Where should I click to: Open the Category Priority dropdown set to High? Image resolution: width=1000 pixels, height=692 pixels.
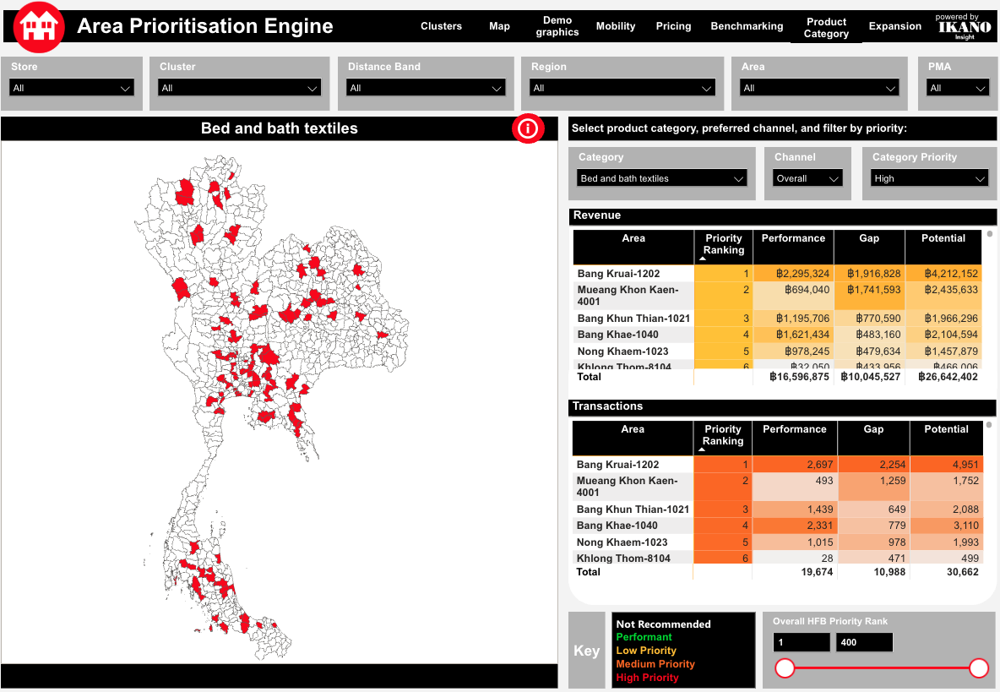coord(930,178)
